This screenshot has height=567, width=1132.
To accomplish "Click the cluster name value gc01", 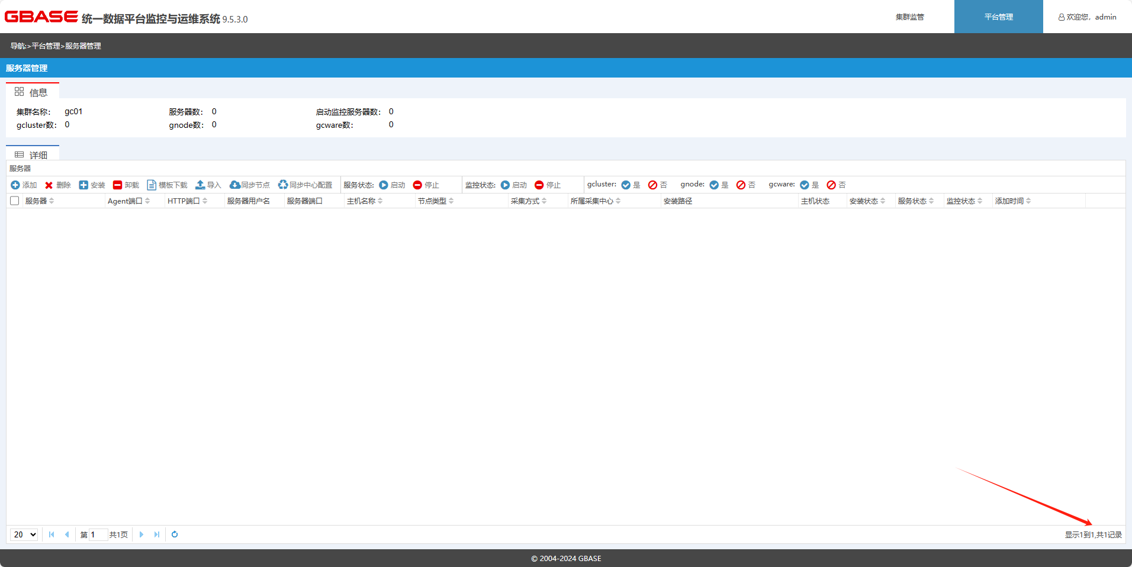I will pyautogui.click(x=73, y=111).
